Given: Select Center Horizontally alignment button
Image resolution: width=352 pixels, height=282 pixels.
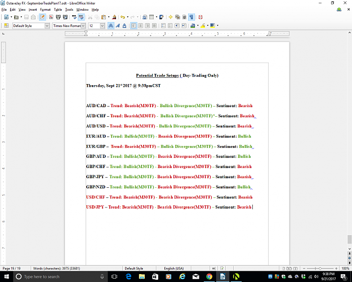Looking at the screenshot, I should [x=140, y=25].
